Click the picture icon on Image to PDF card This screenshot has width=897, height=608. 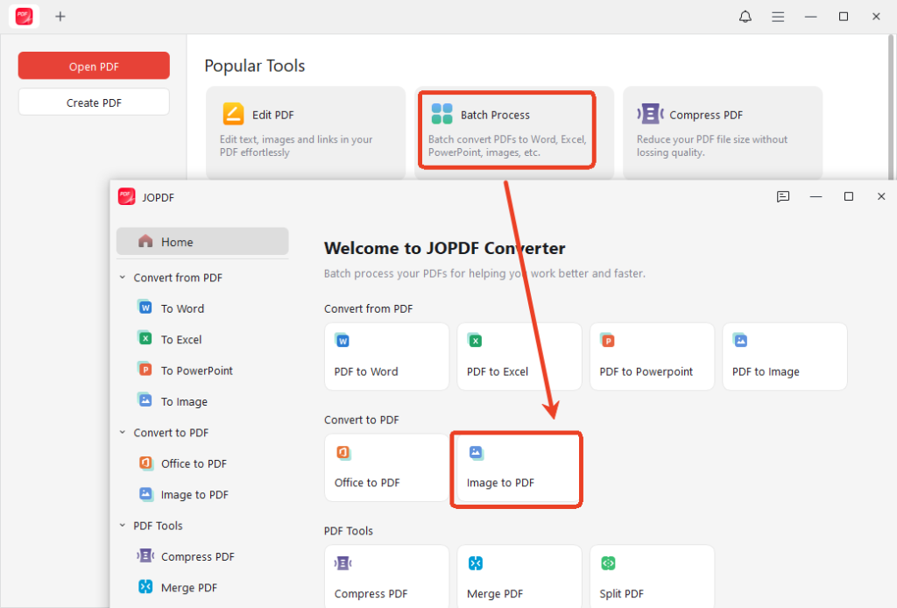tap(476, 452)
